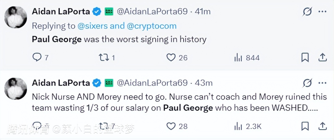The width and height of the screenshot is (334, 140).
Task: Like the Paul George worst signing tweet
Action: click(x=171, y=57)
